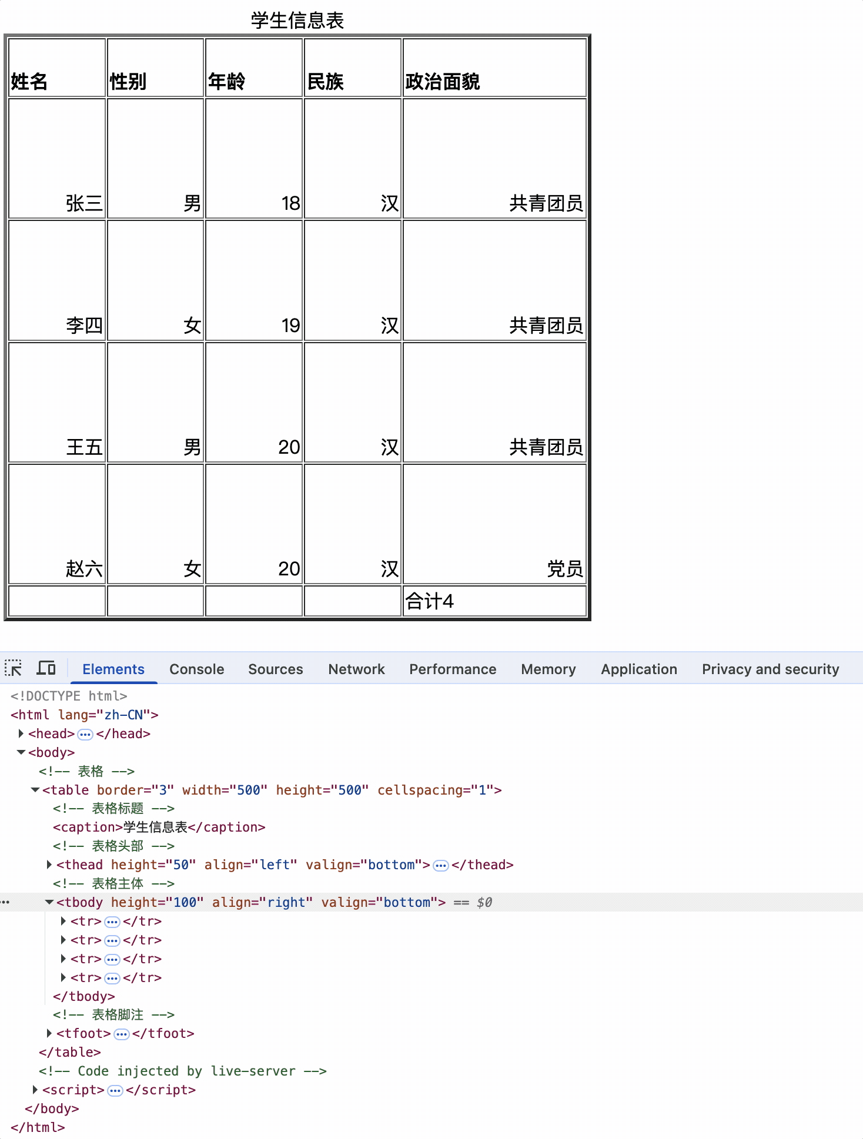The image size is (863, 1139).
Task: Click the 性别 header cell
Action: click(156, 68)
